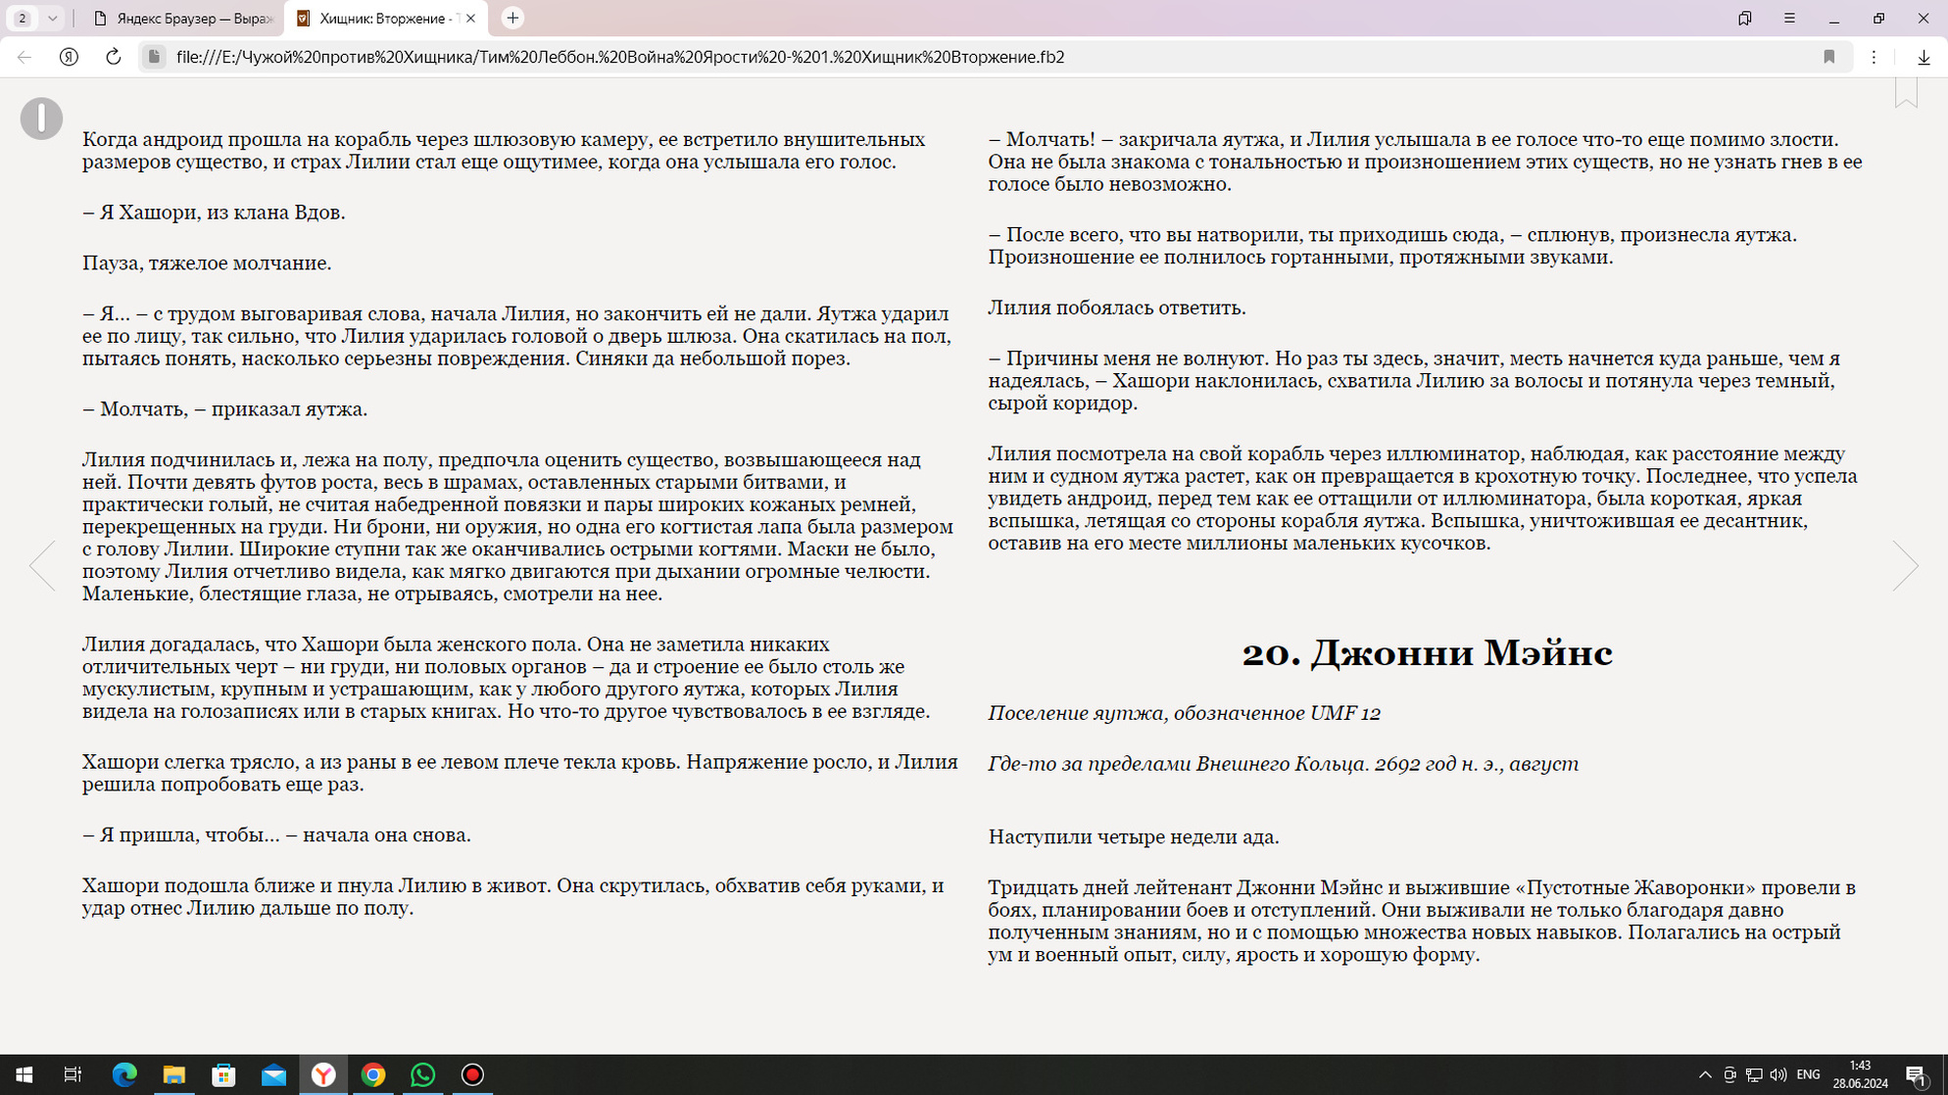Open the network status tray icon
This screenshot has width=1948, height=1095.
(x=1754, y=1074)
